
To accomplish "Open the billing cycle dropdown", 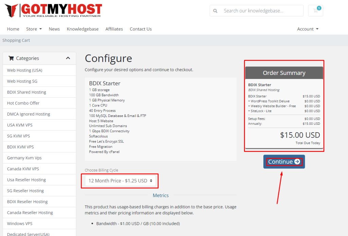I will point(121,181).
